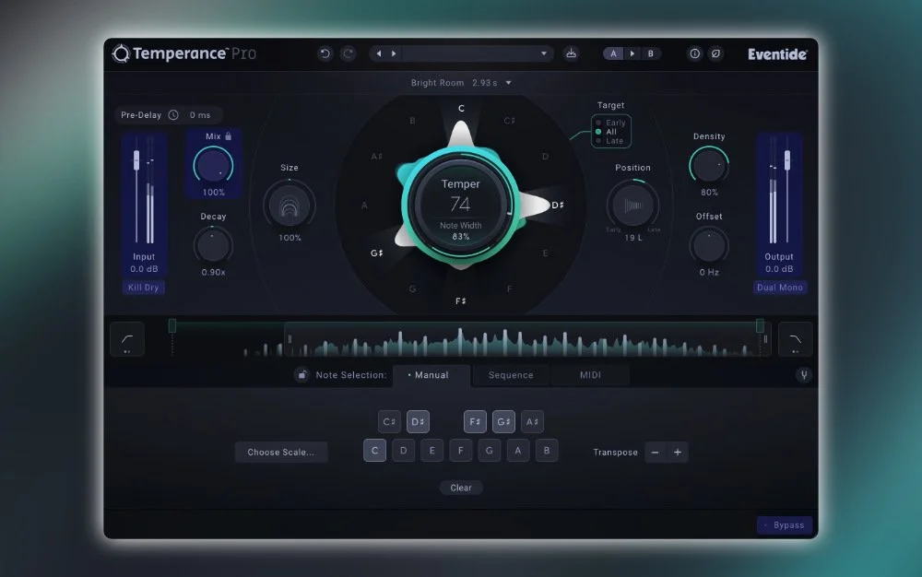Click the F♯ note on the wheel
Viewport: 922px width, 577px height.
coord(461,300)
